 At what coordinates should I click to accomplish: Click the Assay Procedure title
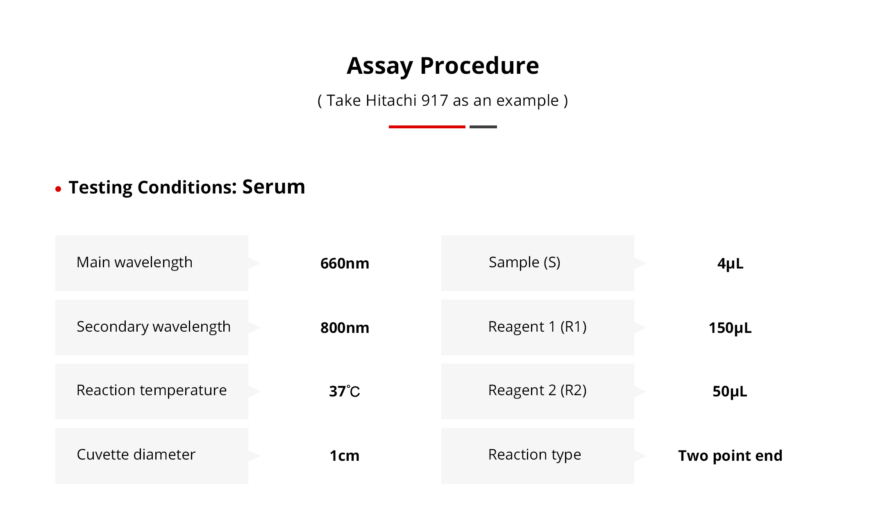tap(442, 66)
